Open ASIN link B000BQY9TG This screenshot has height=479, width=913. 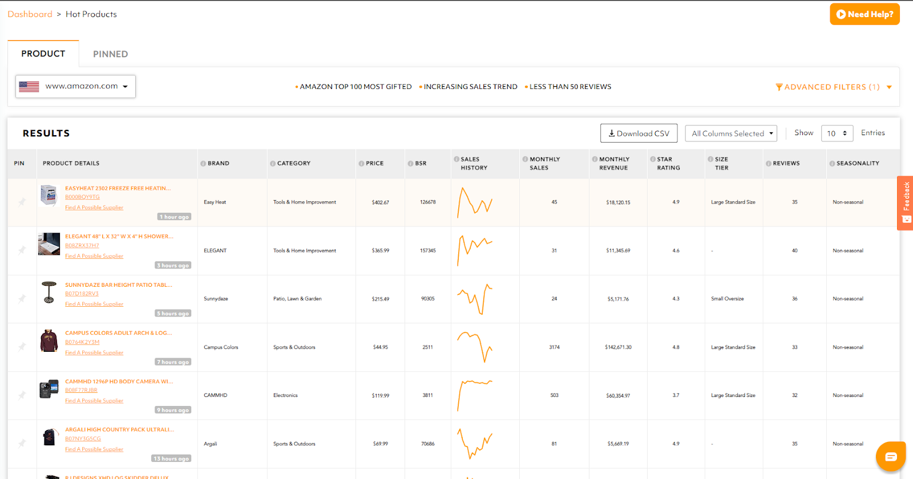(x=82, y=197)
